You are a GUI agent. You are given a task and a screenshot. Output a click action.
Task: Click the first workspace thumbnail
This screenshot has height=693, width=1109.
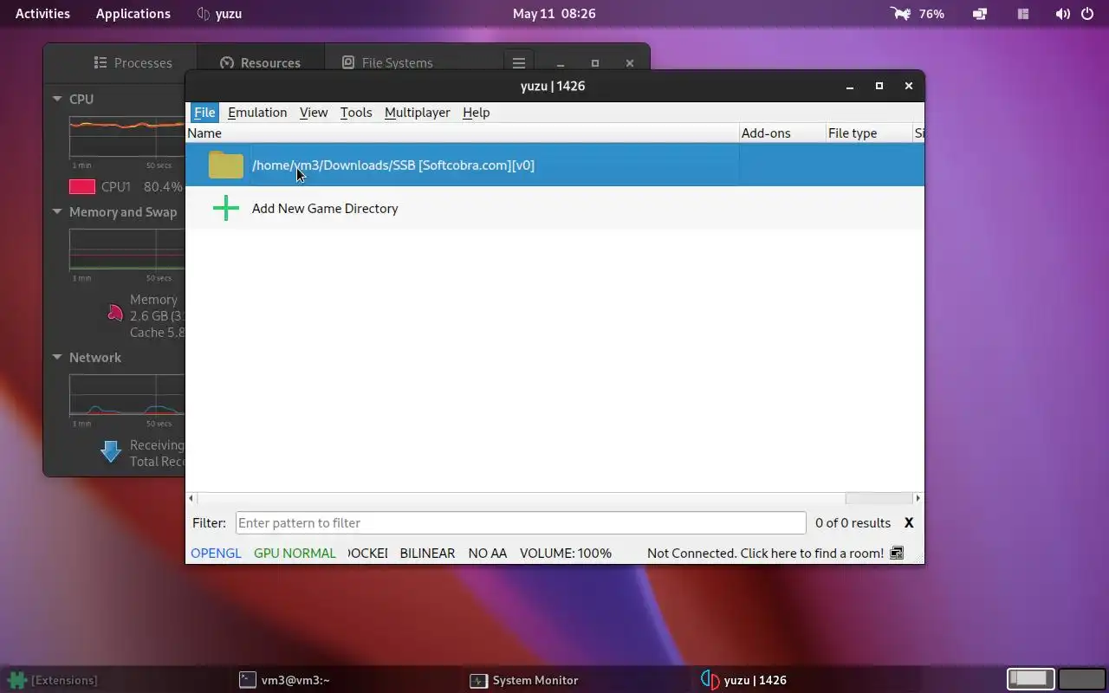1031,679
